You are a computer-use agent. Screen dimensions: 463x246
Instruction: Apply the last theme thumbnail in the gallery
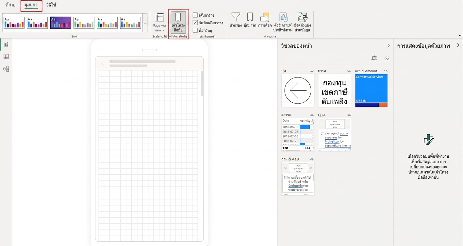[x=130, y=23]
